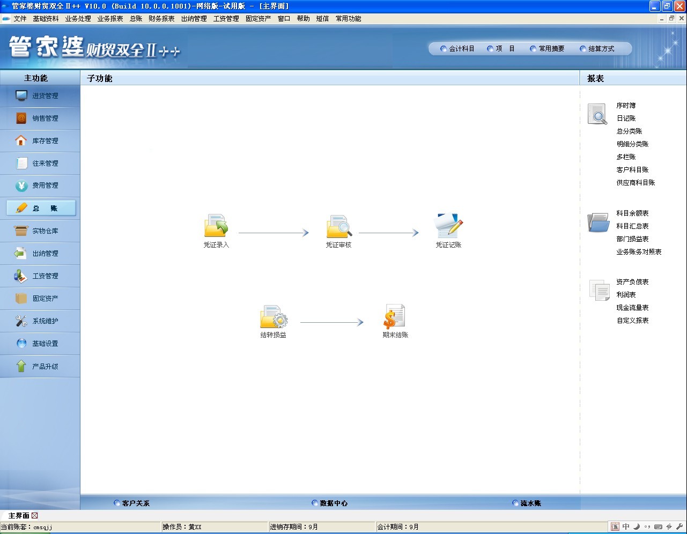Click the green arrow icon beside 出纳管理
687x534 pixels.
click(x=21, y=253)
